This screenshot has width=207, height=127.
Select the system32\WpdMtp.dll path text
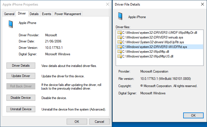pos(146,52)
